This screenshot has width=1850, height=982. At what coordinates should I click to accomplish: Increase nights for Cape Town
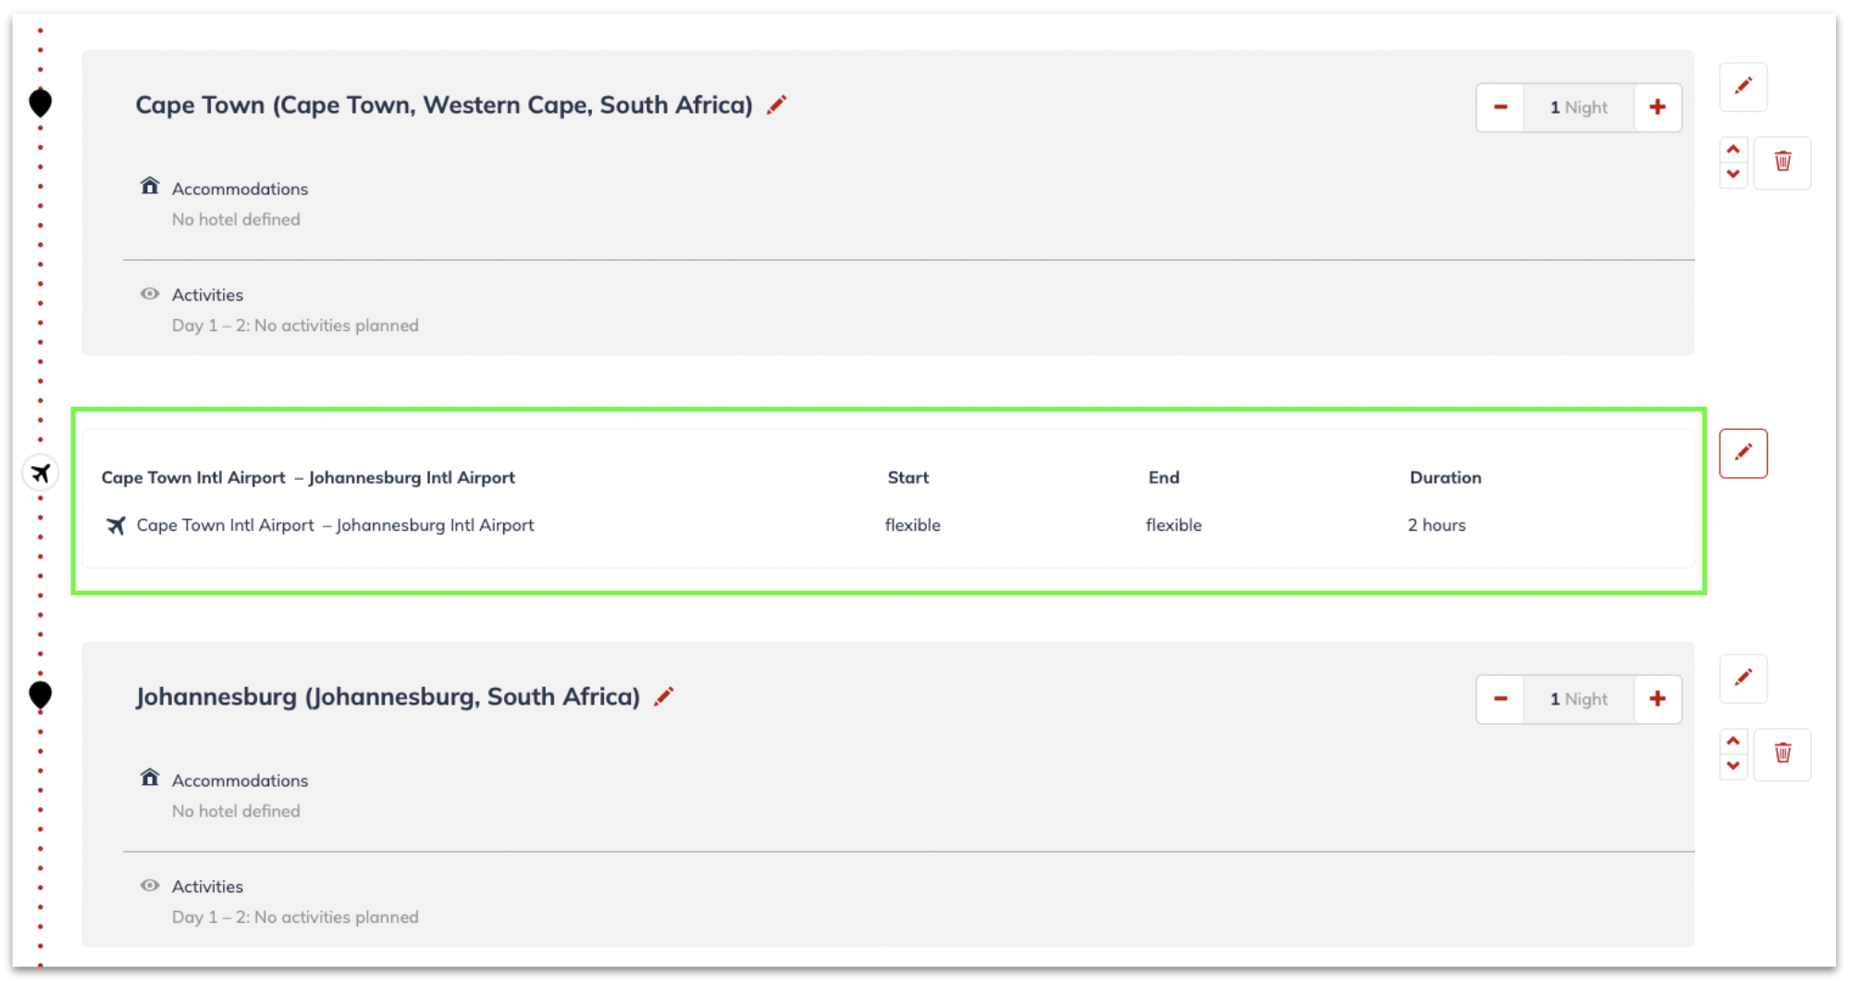(1658, 107)
